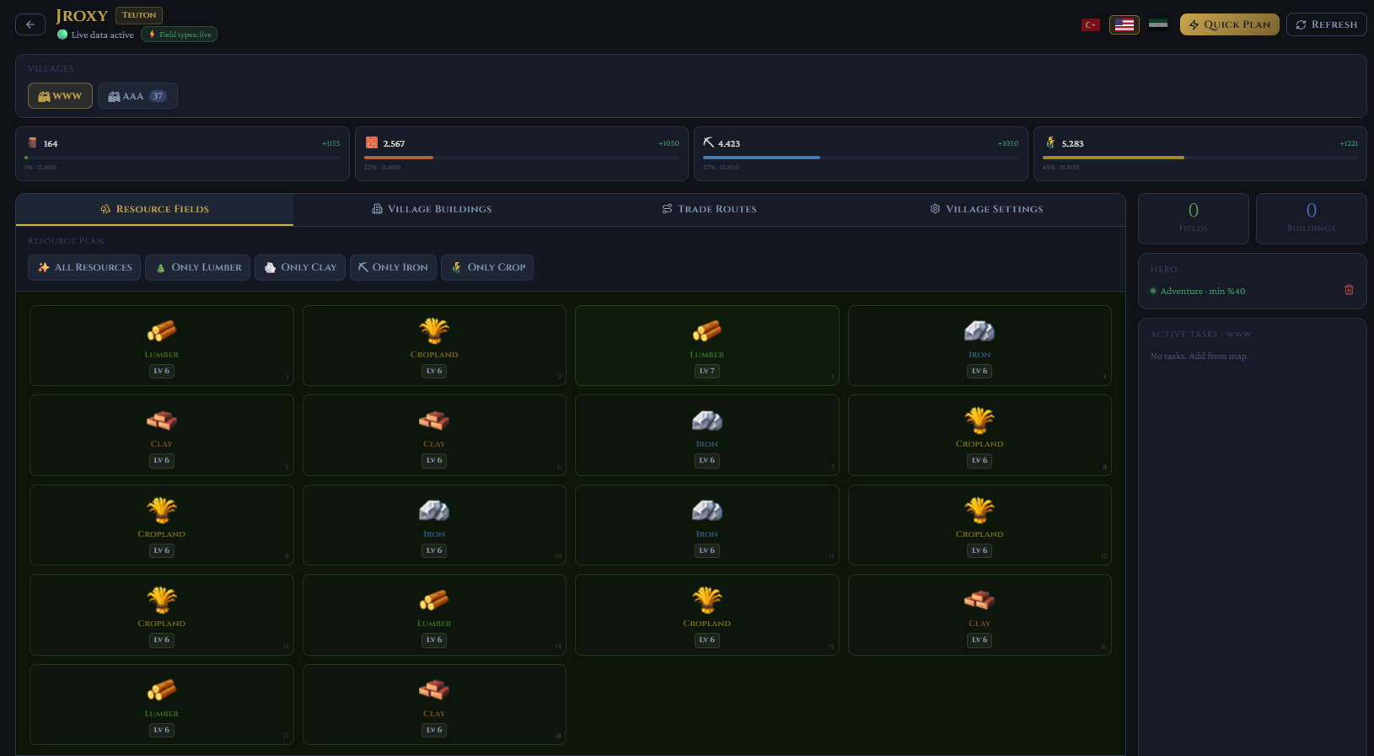Click the Clay bricks icon in field 6
This screenshot has height=756, width=1374.
(x=434, y=421)
